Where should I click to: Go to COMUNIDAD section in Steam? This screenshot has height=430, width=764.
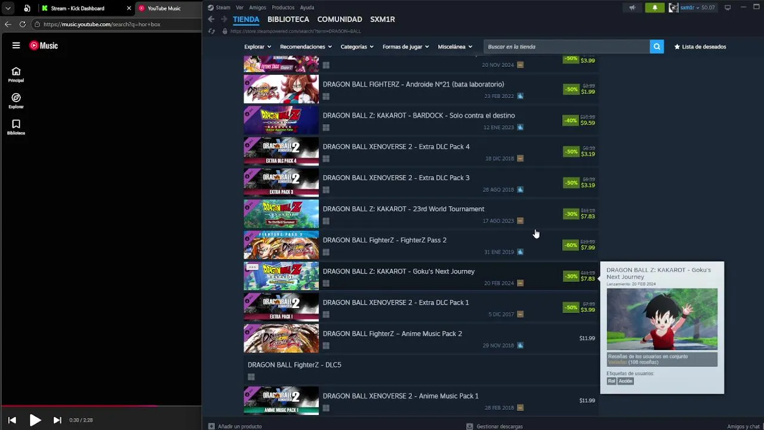point(340,19)
